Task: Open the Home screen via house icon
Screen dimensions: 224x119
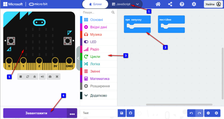Action: [158, 4]
